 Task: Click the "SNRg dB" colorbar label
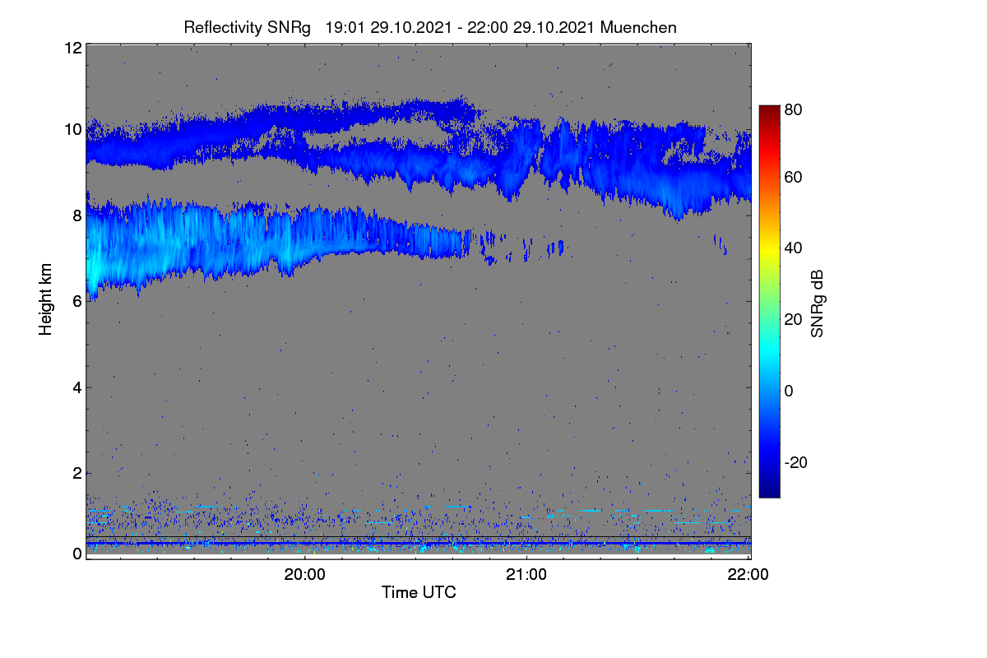click(818, 304)
